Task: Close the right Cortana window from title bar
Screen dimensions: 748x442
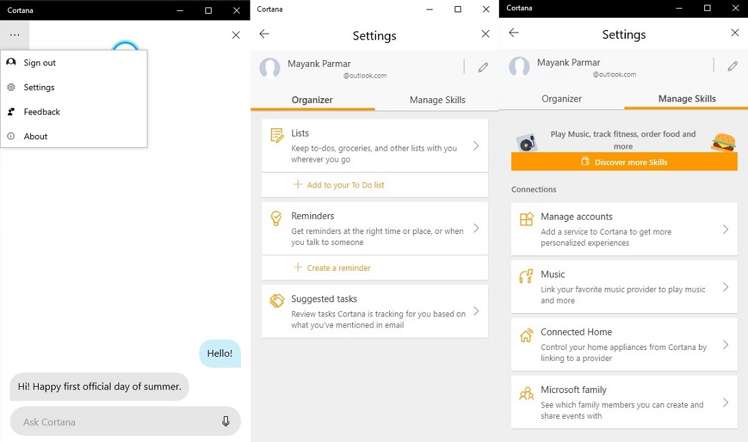Action: [735, 8]
